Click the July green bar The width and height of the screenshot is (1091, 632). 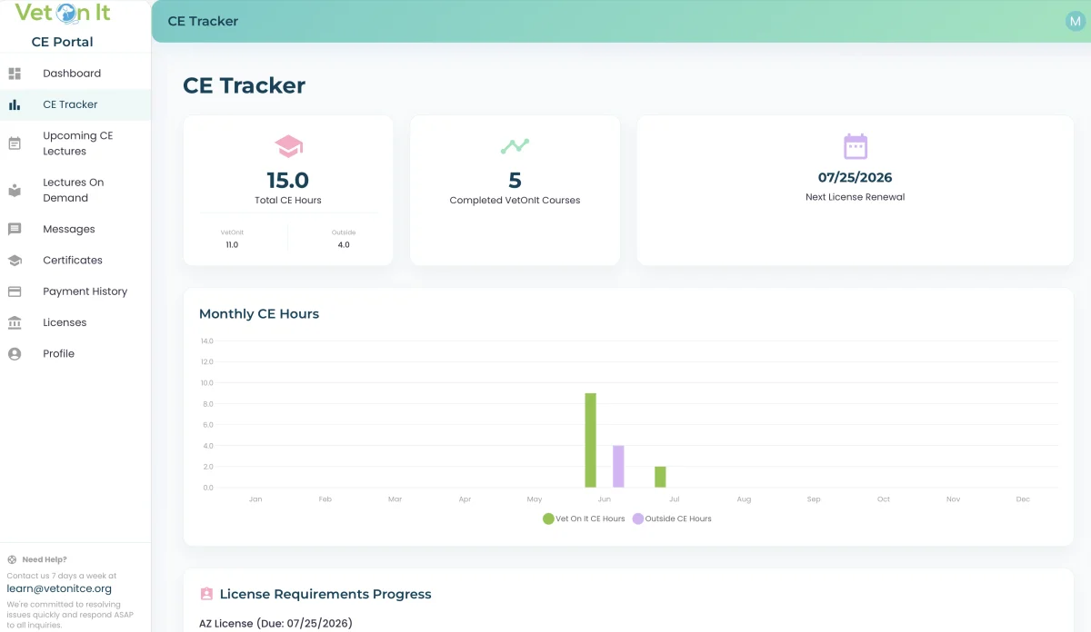(x=660, y=477)
